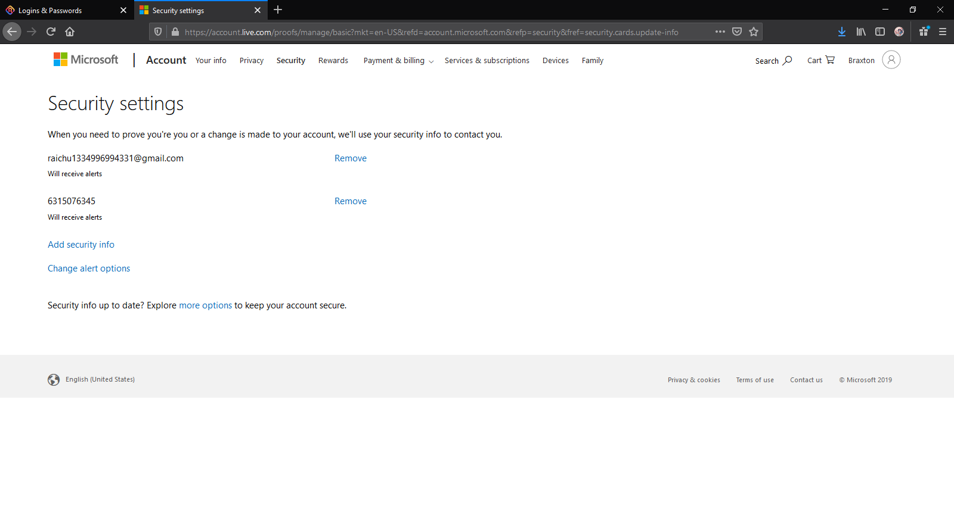Reload the current page
The height and width of the screenshot is (512, 954).
point(51,32)
